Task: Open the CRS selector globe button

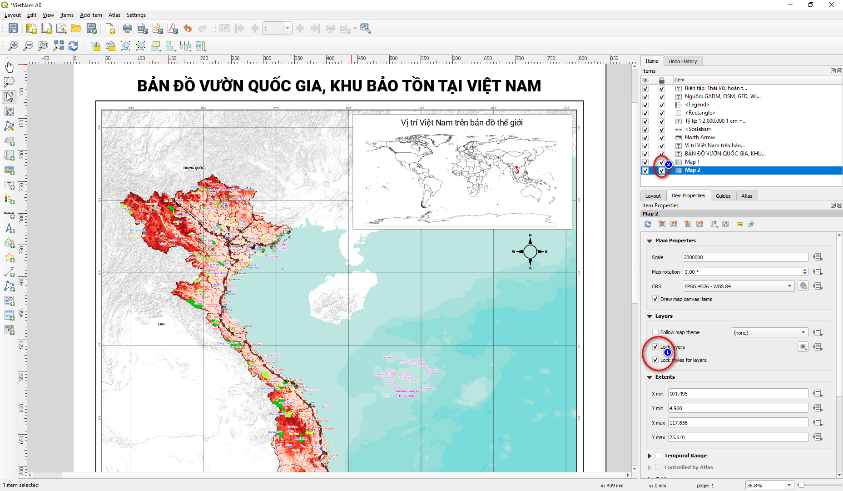Action: (803, 286)
